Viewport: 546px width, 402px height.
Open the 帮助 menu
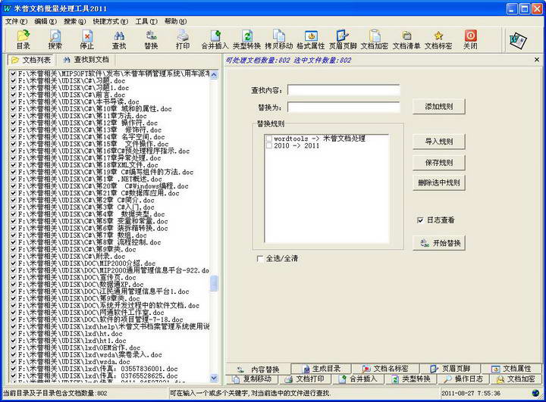(x=175, y=21)
